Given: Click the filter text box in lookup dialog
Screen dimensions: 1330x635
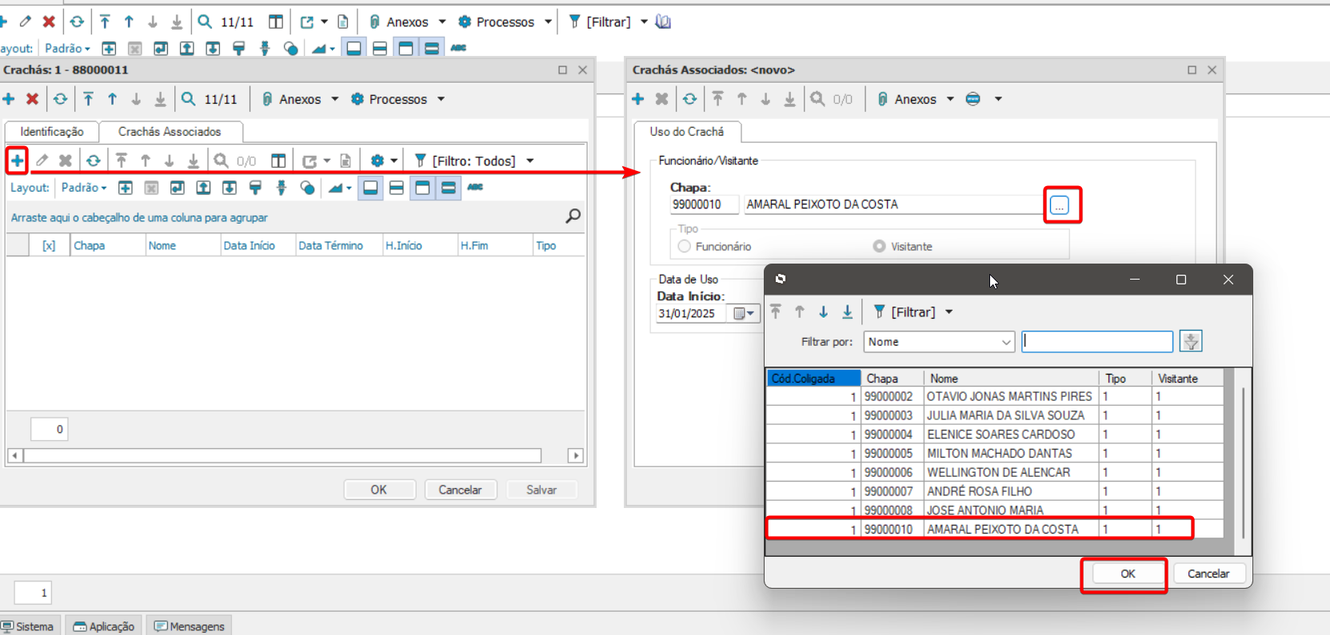Looking at the screenshot, I should (x=1097, y=341).
